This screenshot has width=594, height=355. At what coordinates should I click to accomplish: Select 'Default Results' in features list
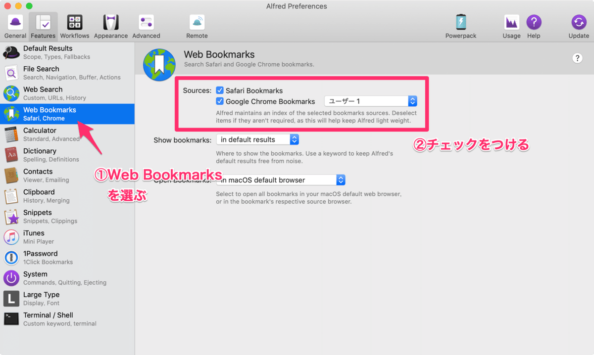pos(67,52)
